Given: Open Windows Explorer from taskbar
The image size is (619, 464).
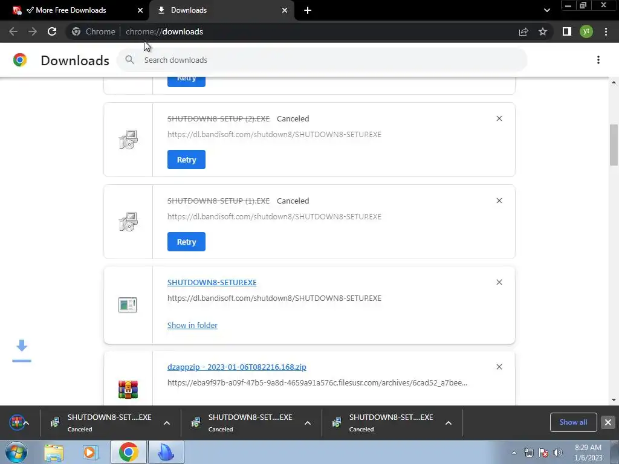Looking at the screenshot, I should point(54,453).
